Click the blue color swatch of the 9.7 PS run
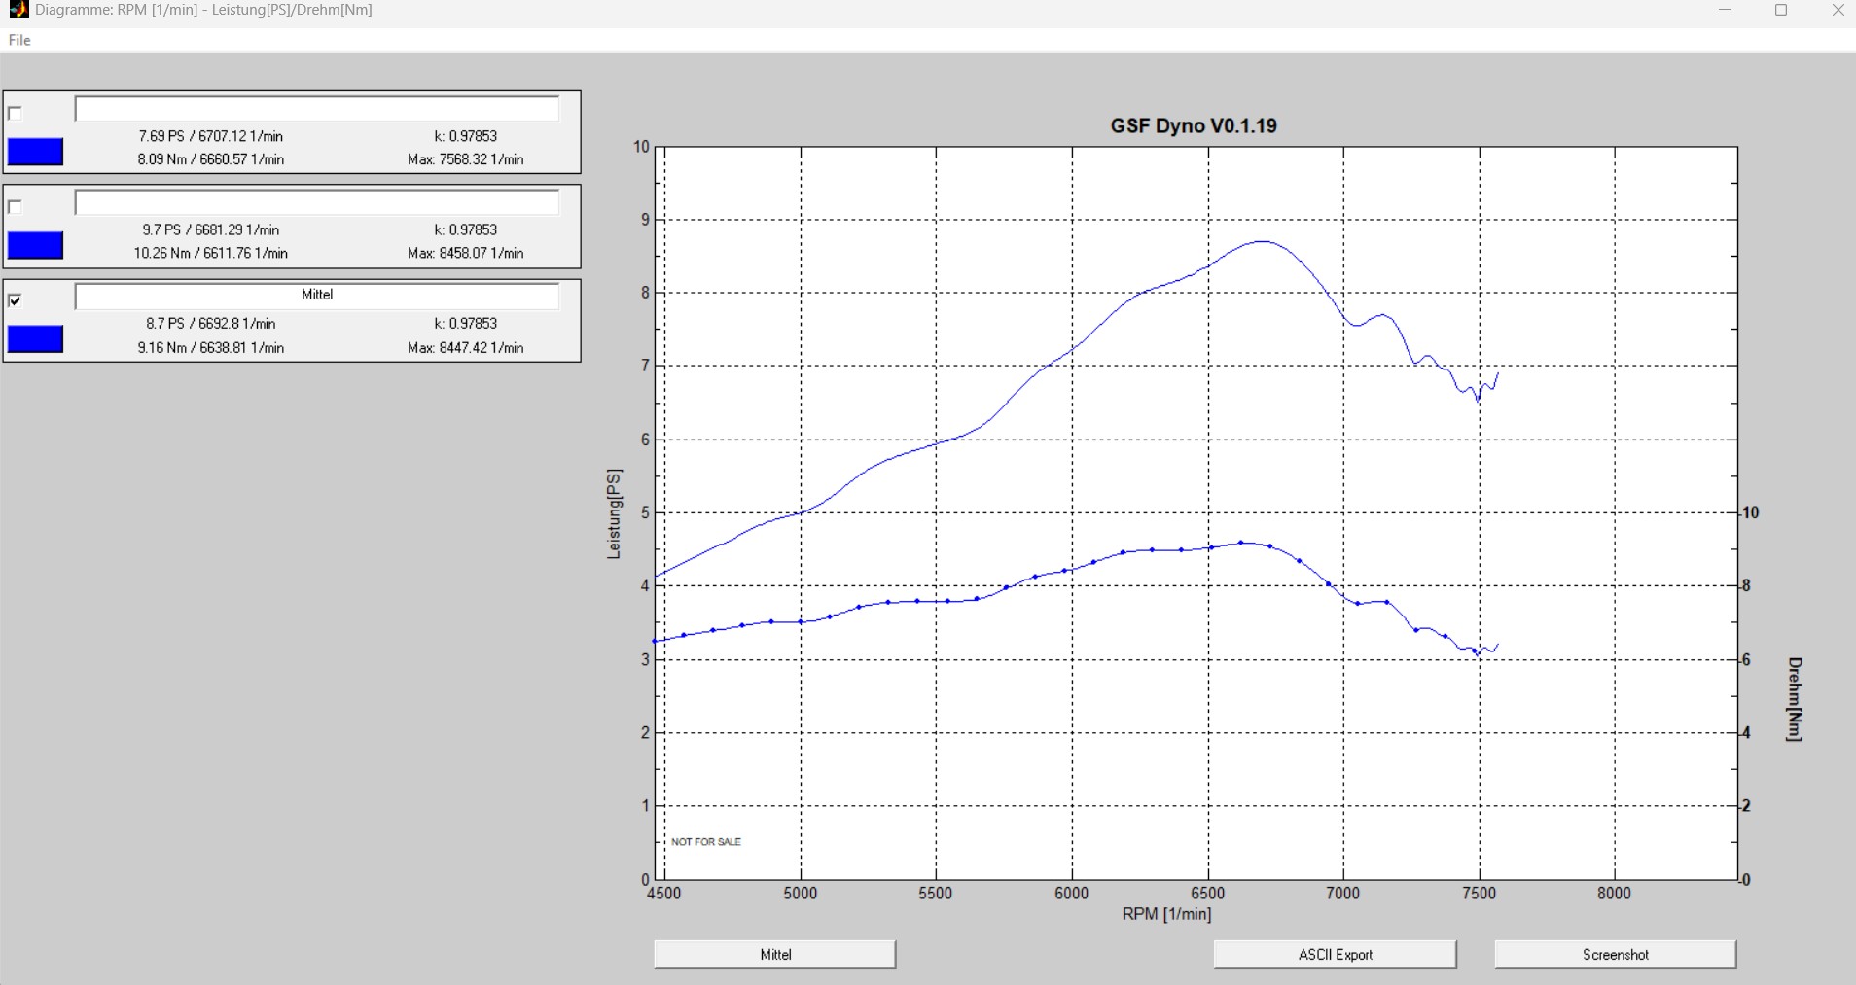This screenshot has height=985, width=1856. click(35, 246)
